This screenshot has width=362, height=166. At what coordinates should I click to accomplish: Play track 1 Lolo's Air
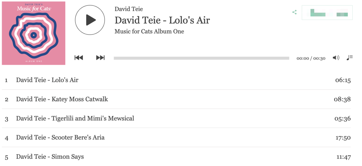pos(47,80)
